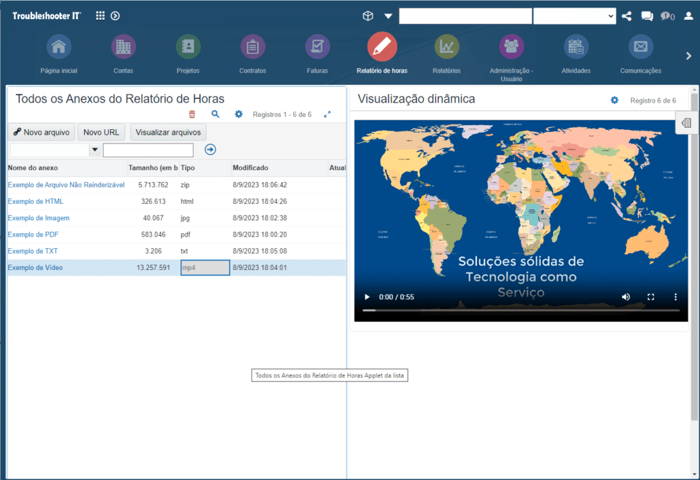700x480 pixels.
Task: Click the video progress bar
Action: (521, 310)
